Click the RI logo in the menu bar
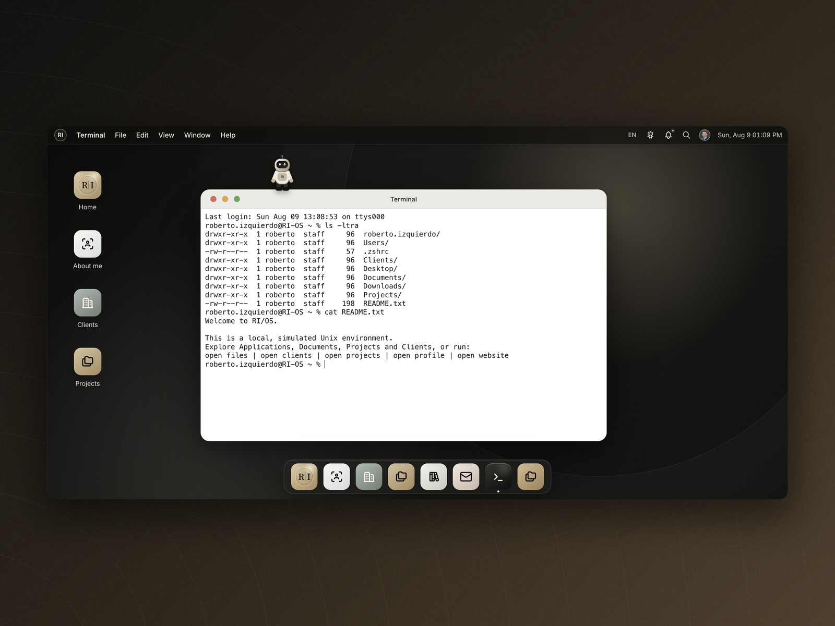The image size is (835, 626). pos(61,135)
